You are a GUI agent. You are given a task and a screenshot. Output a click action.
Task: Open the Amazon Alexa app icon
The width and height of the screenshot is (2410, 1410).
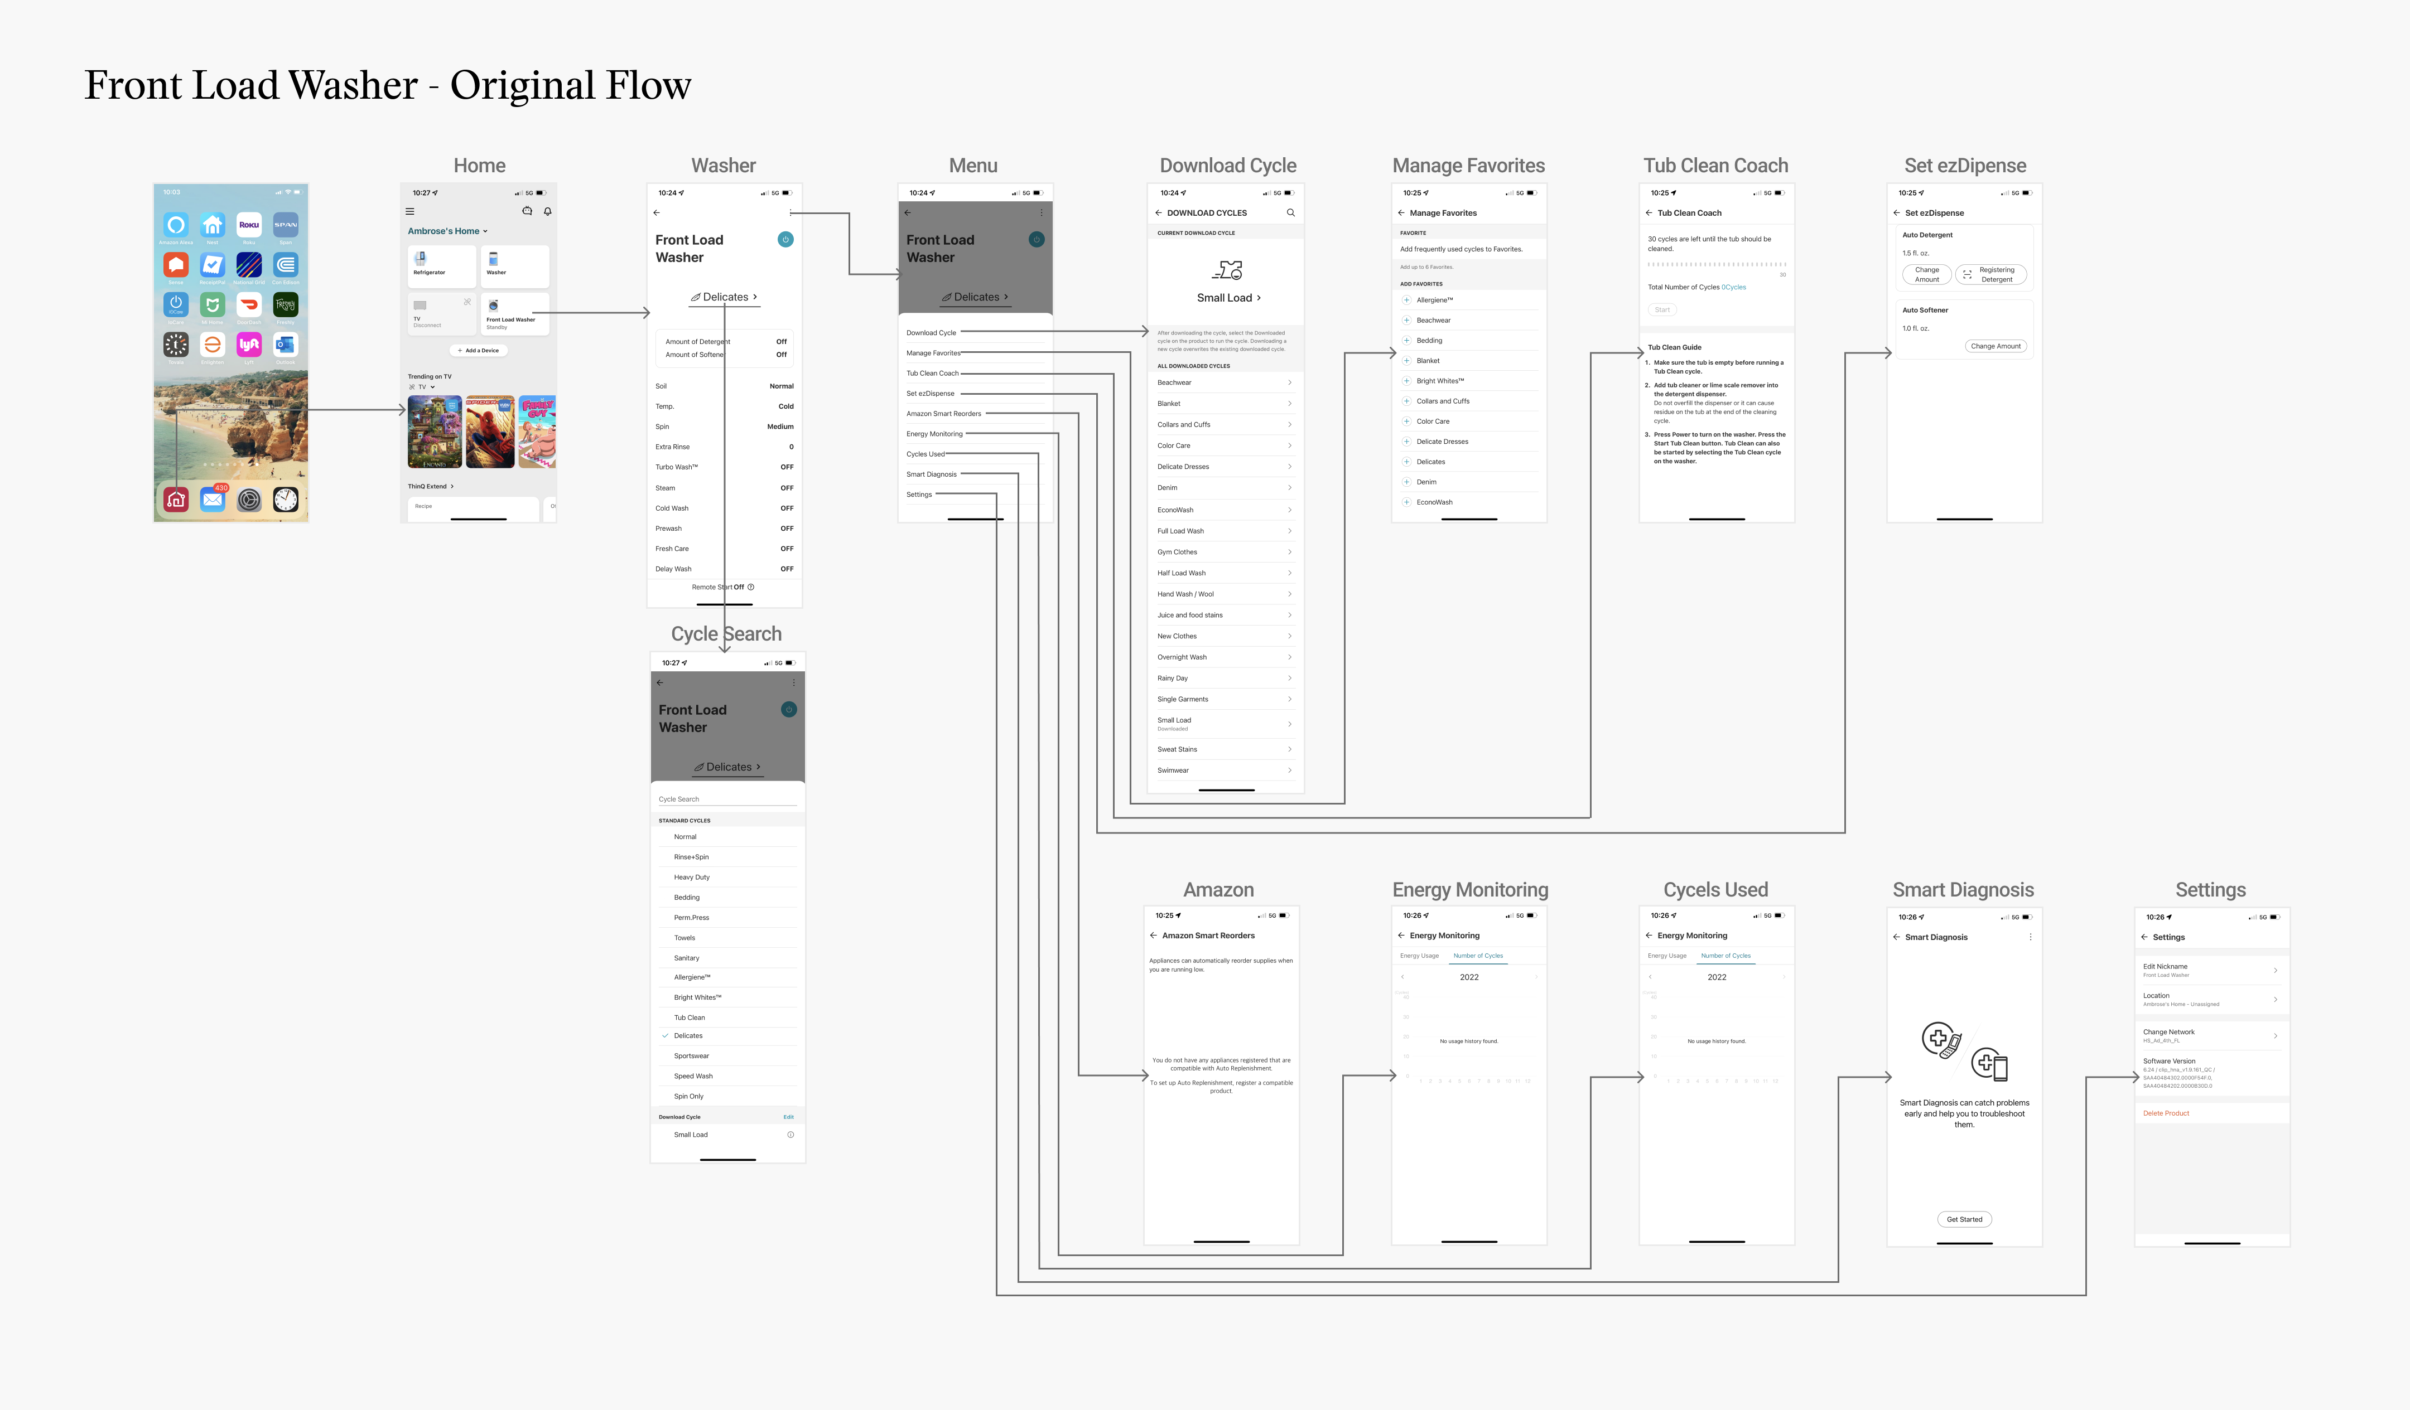176,225
